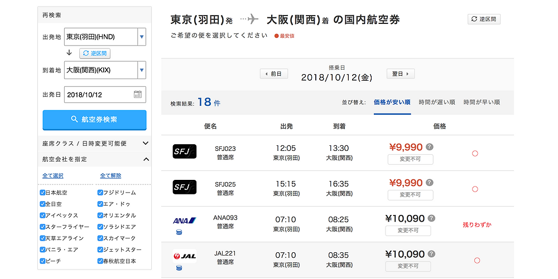Screen dimensions: 558x279
Task: Click the 逆区間 button near the page title
Action: 484,19
